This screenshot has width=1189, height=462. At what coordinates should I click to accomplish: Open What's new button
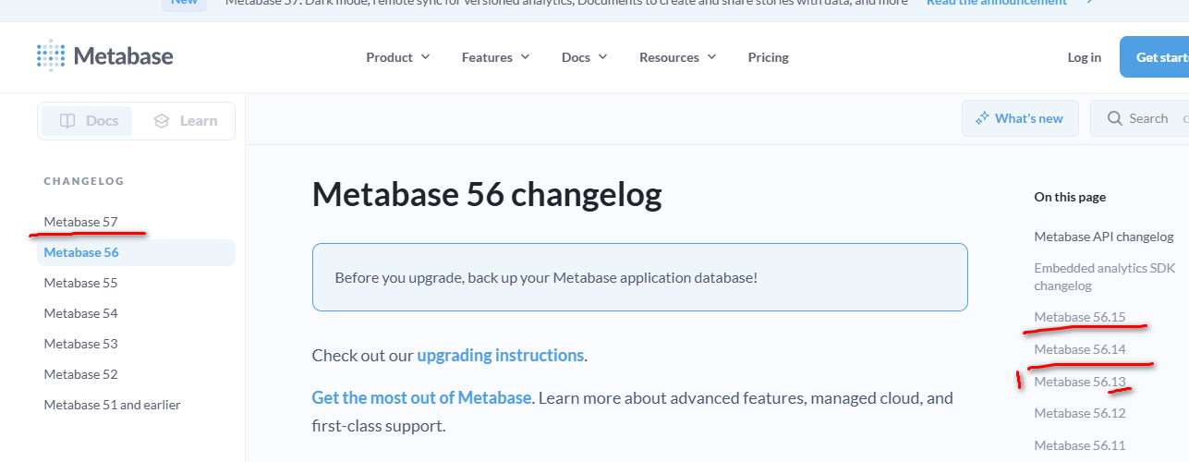pyautogui.click(x=1020, y=118)
